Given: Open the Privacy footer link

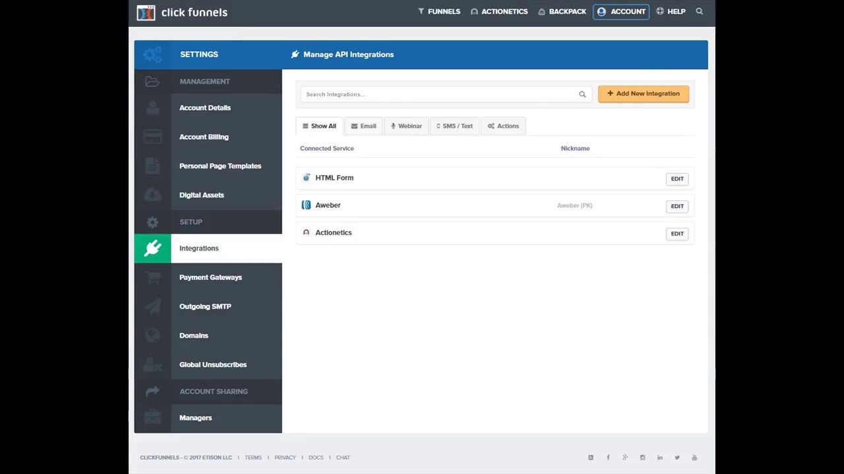Looking at the screenshot, I should coord(285,458).
